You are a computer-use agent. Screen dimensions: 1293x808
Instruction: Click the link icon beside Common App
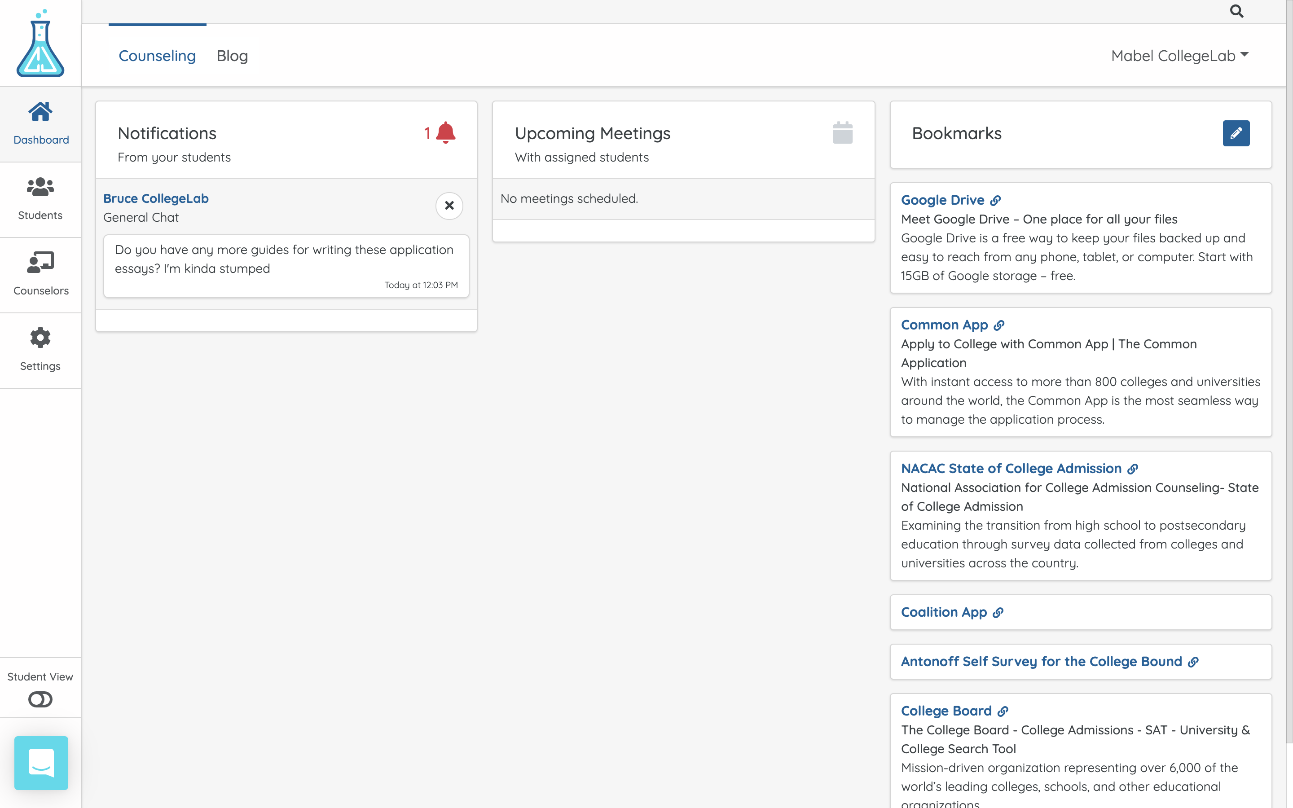[x=999, y=325]
